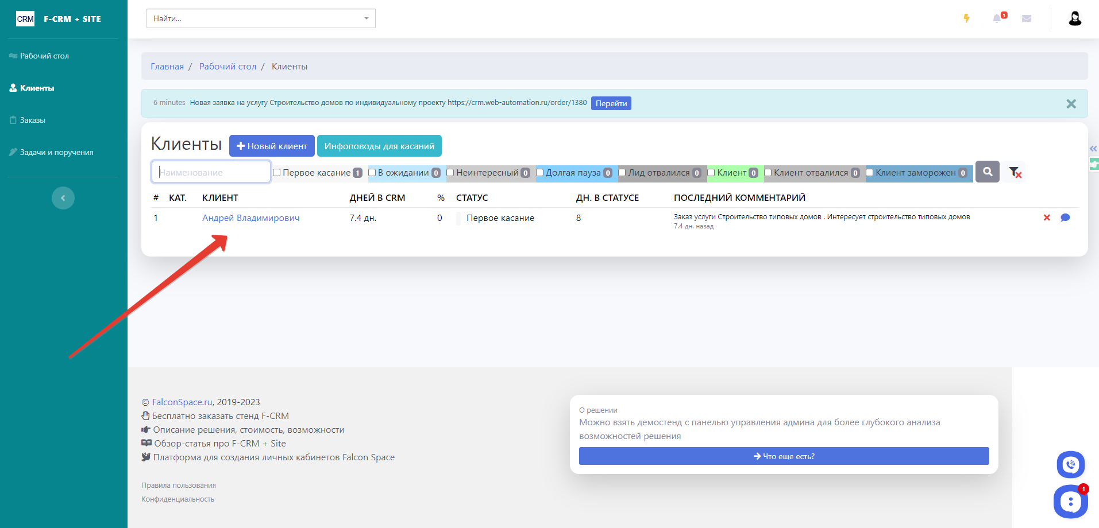Open the chat bot widget icon

tap(1070, 502)
